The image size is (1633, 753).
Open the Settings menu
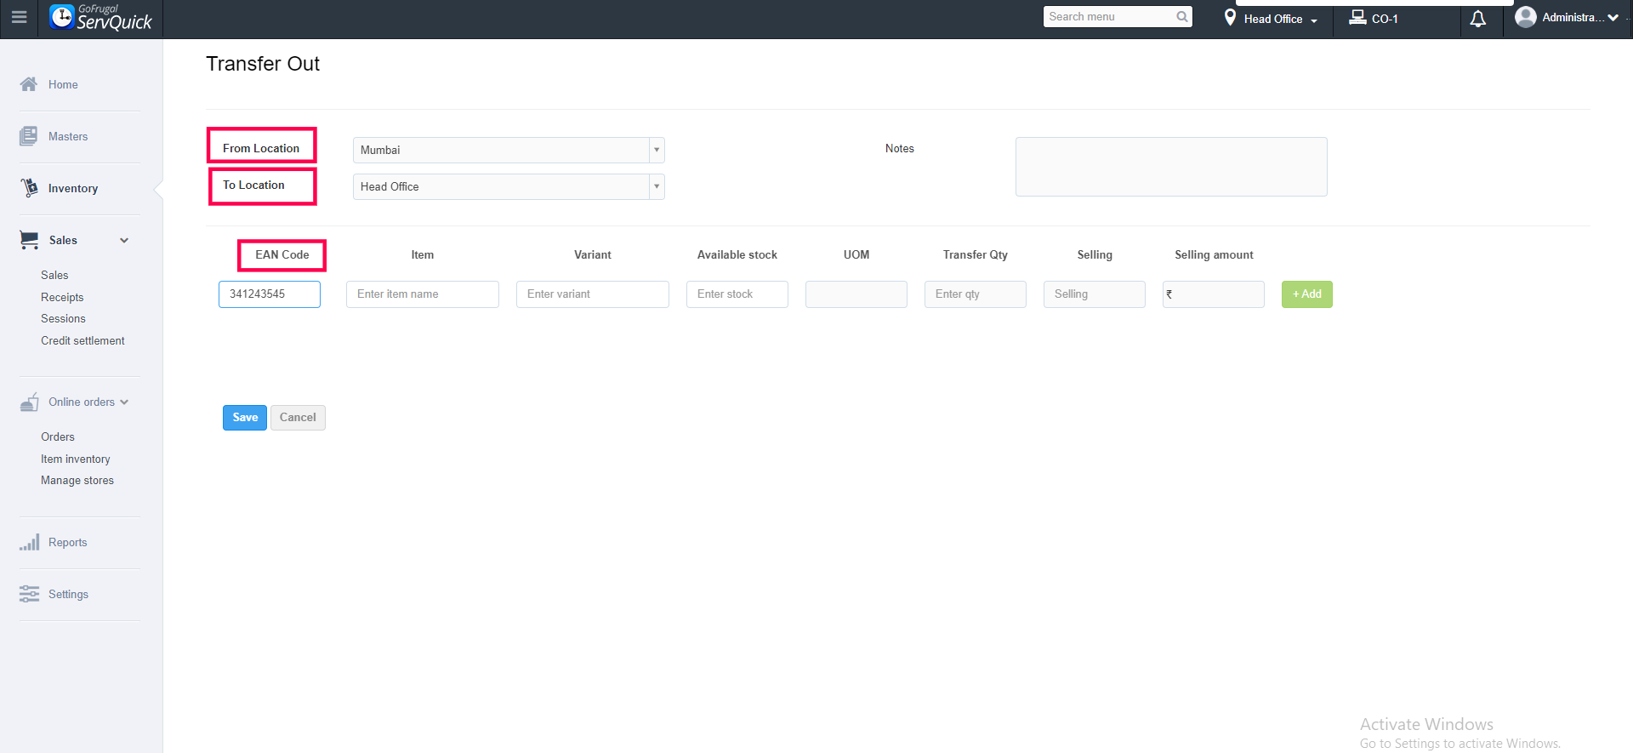(68, 594)
